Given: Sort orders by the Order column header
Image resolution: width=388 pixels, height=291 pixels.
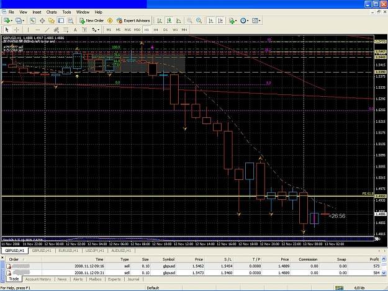Looking at the screenshot, I should click(x=24, y=259).
